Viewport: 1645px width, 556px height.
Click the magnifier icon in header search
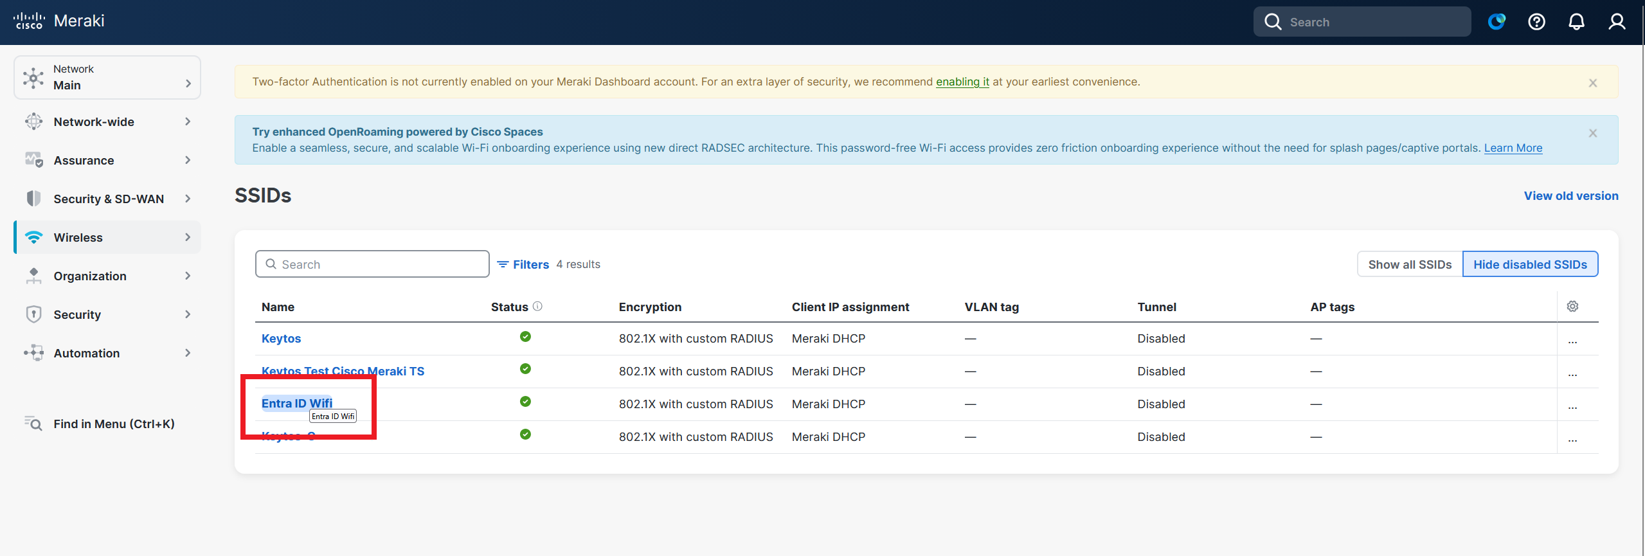click(x=1273, y=22)
